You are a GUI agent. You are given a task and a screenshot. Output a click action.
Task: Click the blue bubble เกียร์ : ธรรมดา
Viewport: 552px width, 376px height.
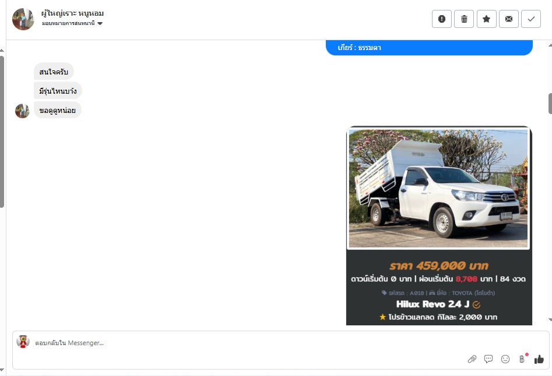429,48
